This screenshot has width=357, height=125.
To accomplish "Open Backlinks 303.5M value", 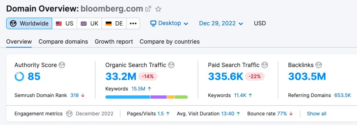I will [x=307, y=77].
